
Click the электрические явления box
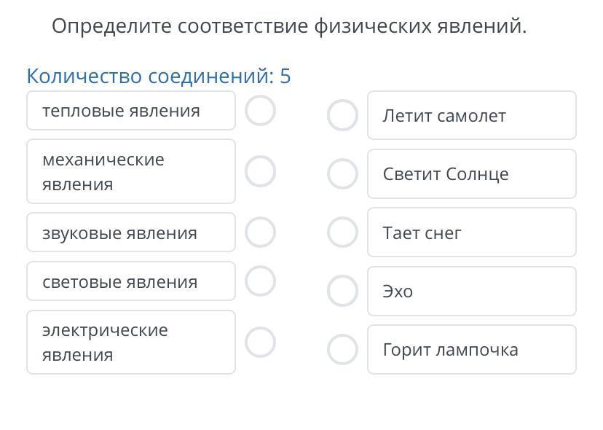point(131,342)
